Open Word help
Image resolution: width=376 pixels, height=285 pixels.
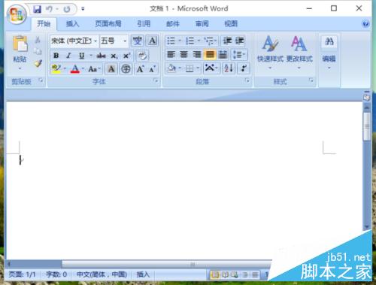(x=365, y=24)
